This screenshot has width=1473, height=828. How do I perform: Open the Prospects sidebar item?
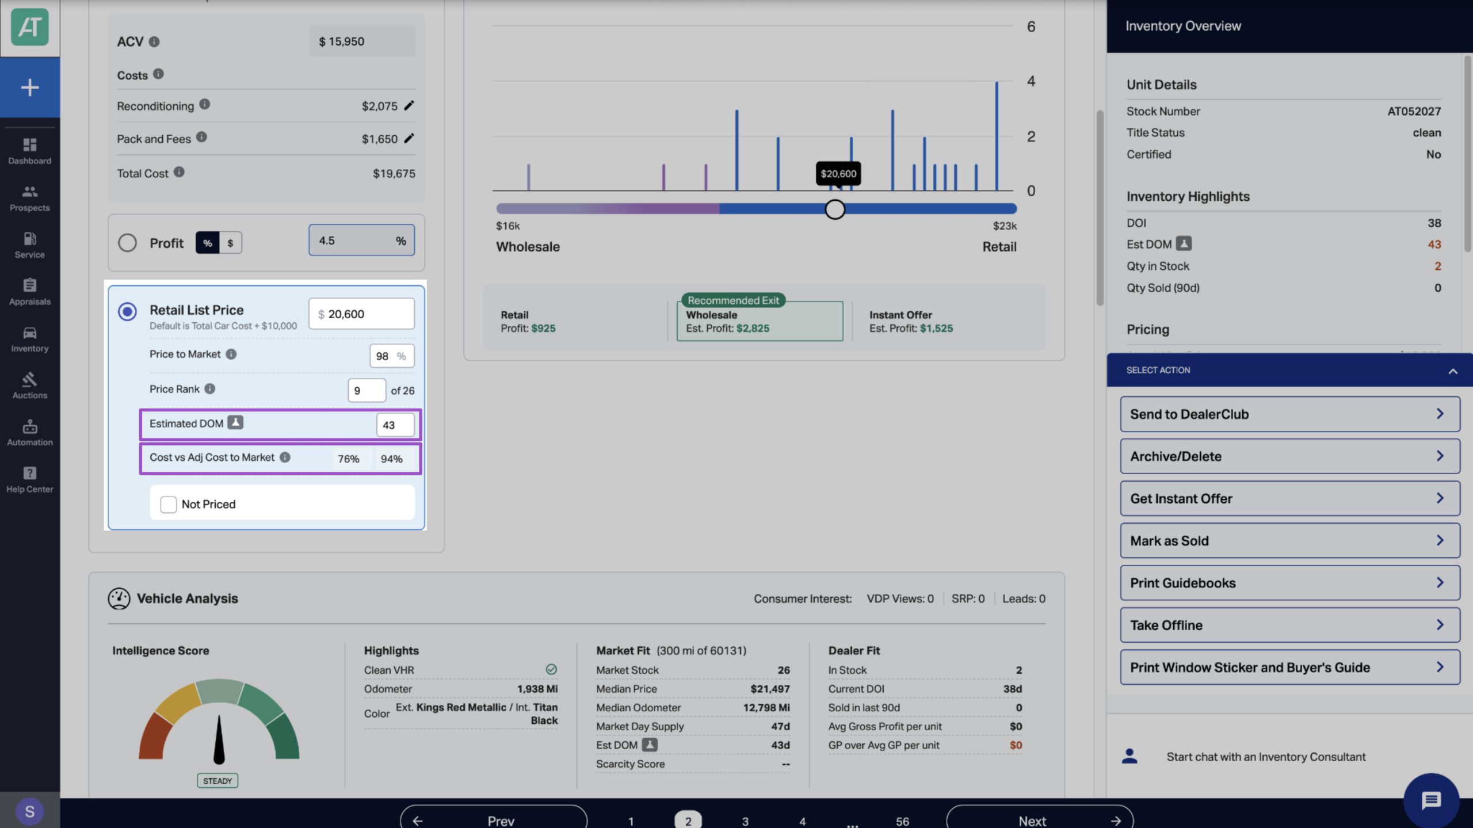[29, 198]
